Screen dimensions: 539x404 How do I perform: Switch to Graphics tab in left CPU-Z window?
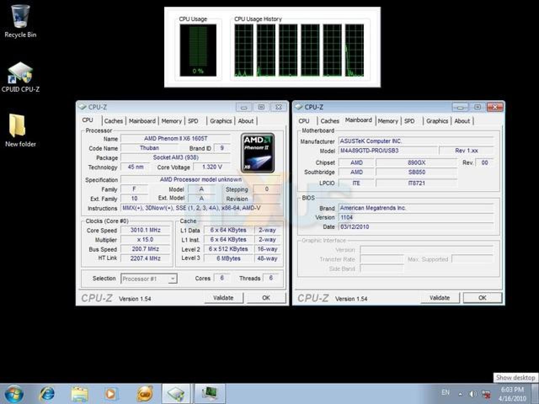(221, 121)
